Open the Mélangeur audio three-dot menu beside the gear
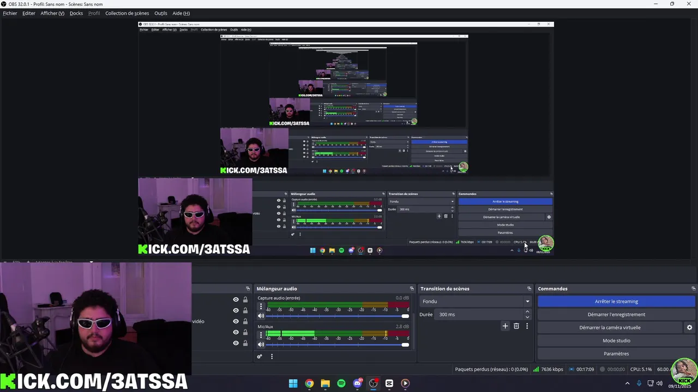 point(272,357)
